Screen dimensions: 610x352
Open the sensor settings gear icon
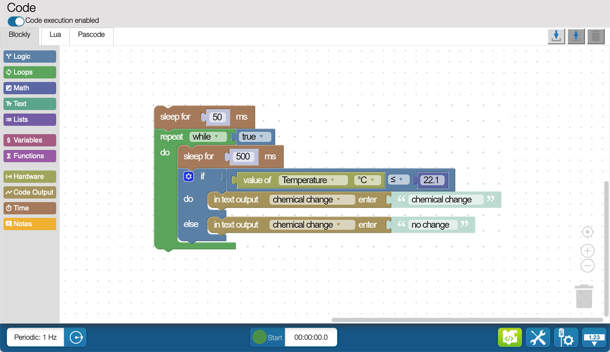click(x=566, y=338)
